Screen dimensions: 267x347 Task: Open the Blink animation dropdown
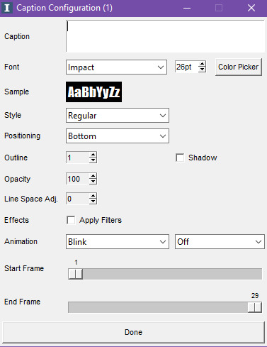[x=118, y=241]
